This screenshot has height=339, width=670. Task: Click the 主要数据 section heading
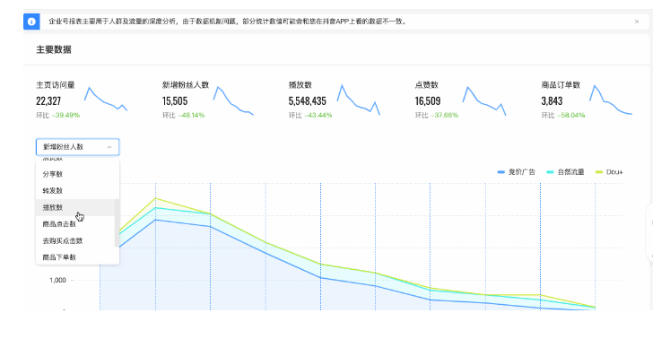[54, 49]
